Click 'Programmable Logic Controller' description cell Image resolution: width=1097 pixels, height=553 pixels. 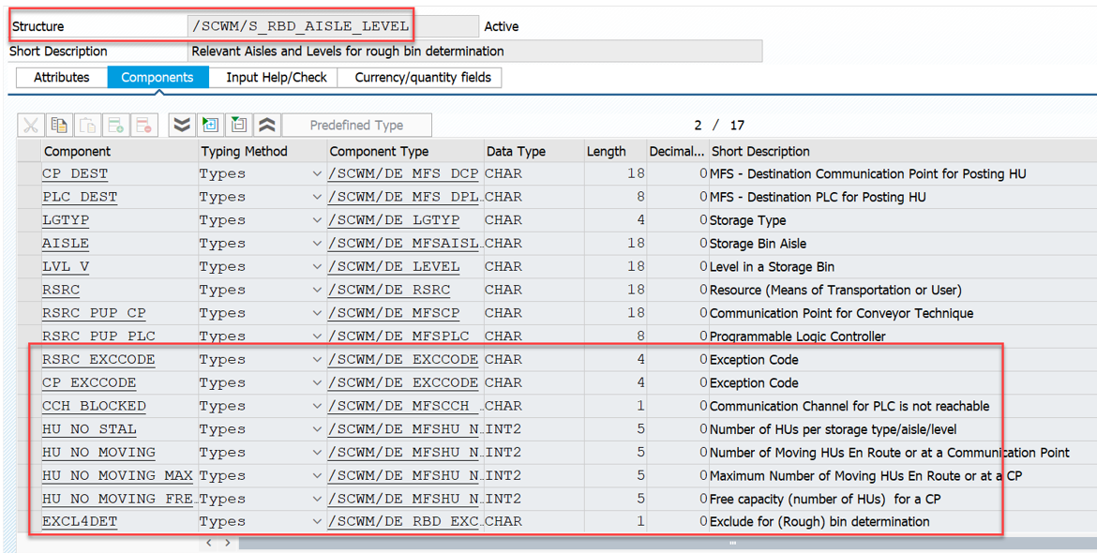pyautogui.click(x=798, y=336)
